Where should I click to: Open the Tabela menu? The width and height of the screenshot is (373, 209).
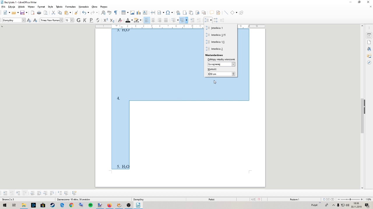[x=59, y=7]
